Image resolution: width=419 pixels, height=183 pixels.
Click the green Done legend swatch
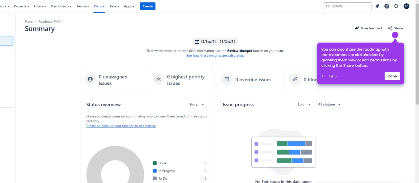click(x=155, y=163)
